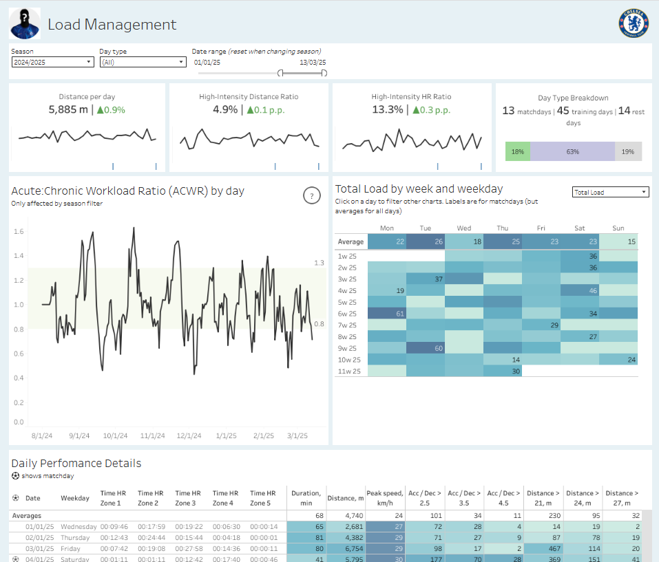Select the green 18% matchdays bar segment
Screen dimensions: 659x562
click(517, 151)
